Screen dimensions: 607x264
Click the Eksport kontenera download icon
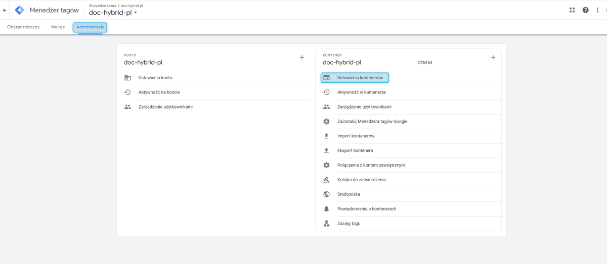tap(327, 150)
